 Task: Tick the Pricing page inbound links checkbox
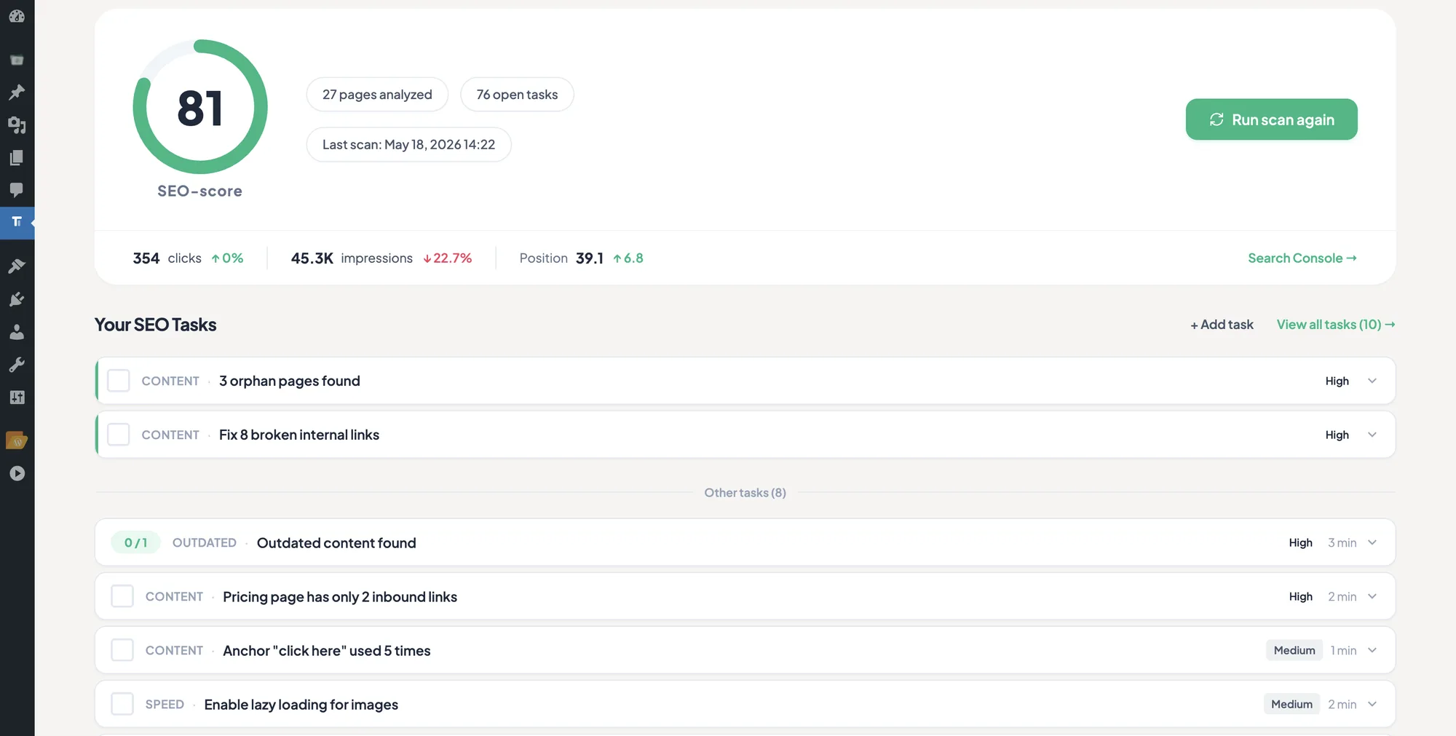pyautogui.click(x=122, y=596)
